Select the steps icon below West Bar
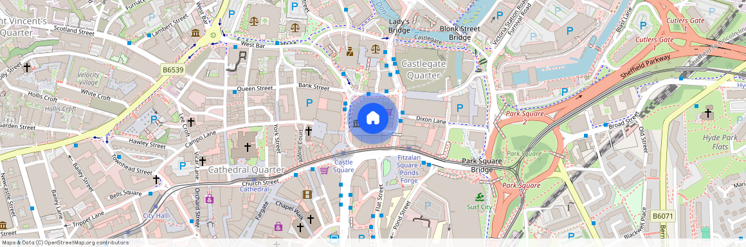The width and height of the screenshot is (746, 247). [237, 61]
